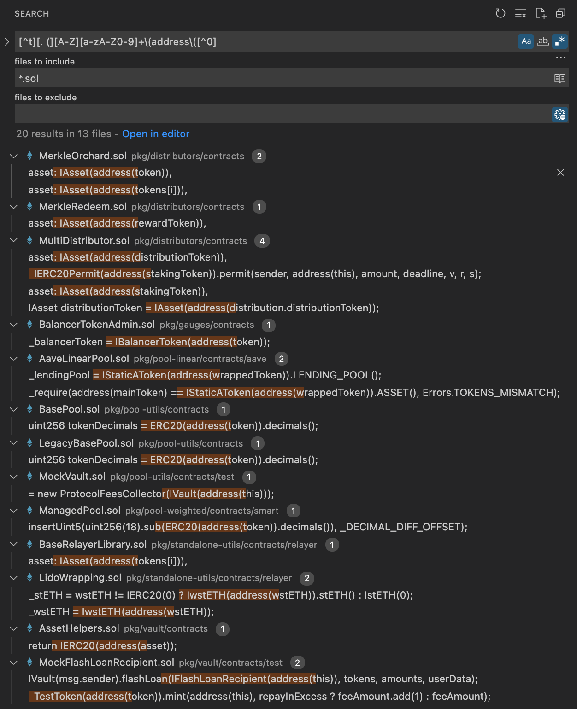Image resolution: width=577 pixels, height=709 pixels.
Task: Collapse AaveLinearPool.sol results
Action: pyautogui.click(x=14, y=359)
